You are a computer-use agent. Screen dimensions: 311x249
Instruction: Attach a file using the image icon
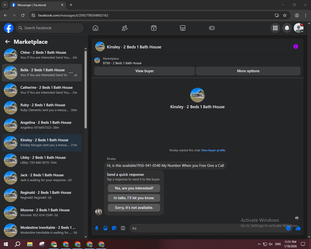tap(105, 228)
